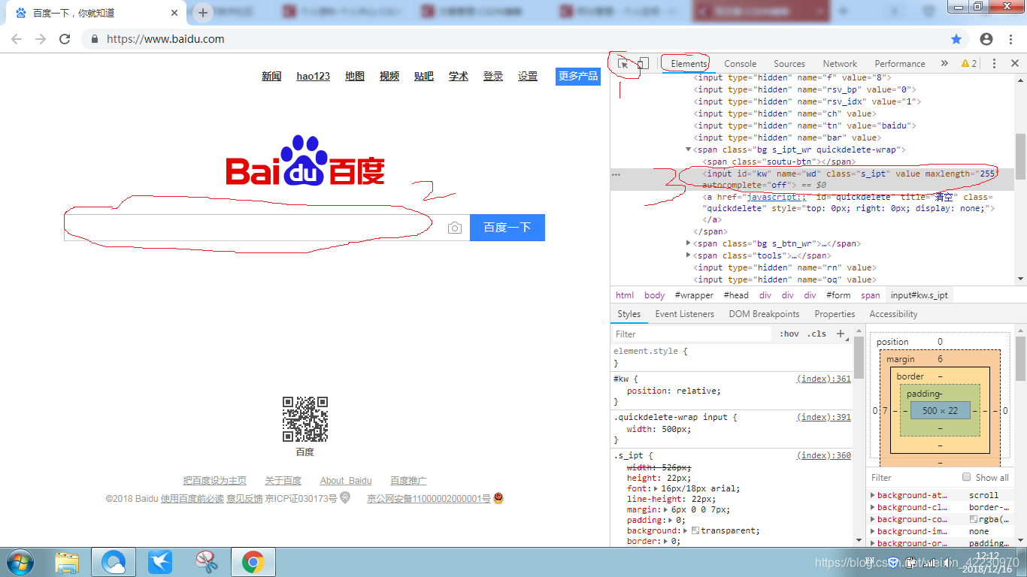Image resolution: width=1027 pixels, height=577 pixels.
Task: Open the About Baidu footer link
Action: tap(346, 481)
